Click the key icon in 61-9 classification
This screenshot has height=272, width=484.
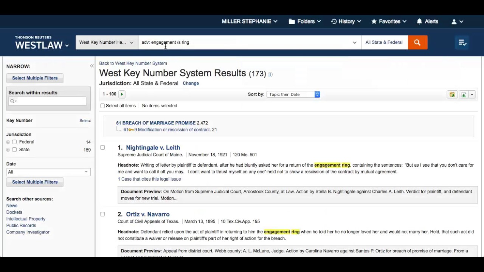pos(131,130)
